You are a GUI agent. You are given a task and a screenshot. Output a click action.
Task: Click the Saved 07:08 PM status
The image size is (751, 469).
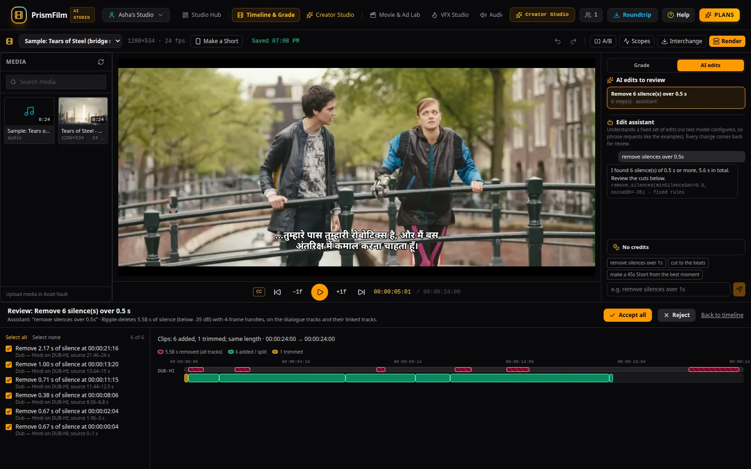[x=276, y=41]
